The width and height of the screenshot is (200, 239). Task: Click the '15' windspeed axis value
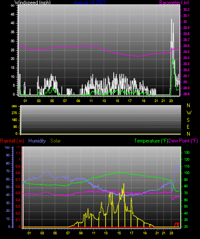click(12, 68)
